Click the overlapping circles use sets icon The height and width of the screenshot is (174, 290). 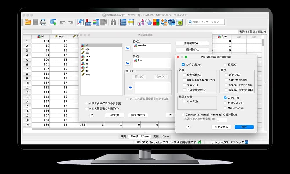pos(148,22)
